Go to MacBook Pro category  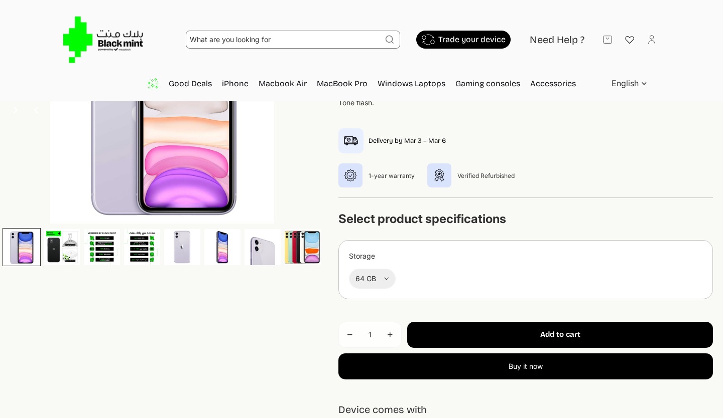(x=342, y=84)
